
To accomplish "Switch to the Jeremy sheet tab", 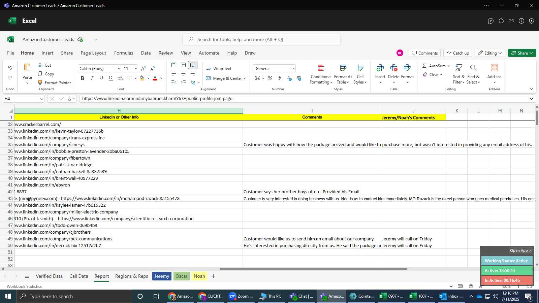I will 162,276.
